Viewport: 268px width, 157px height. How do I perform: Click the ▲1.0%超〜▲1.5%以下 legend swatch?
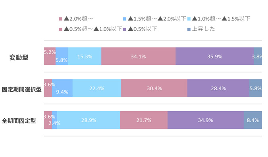(189, 19)
